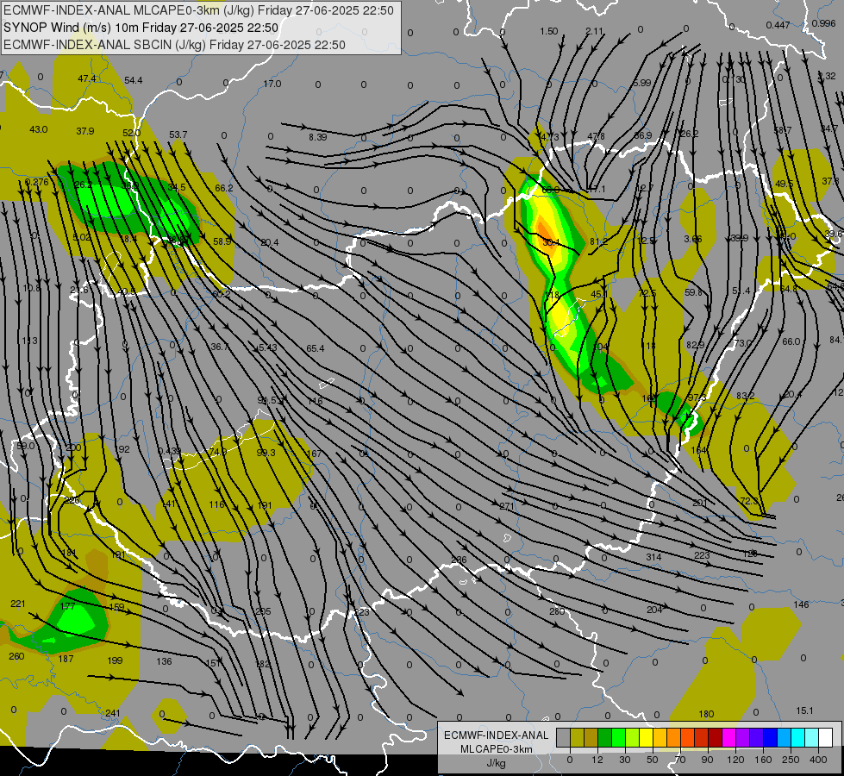Pick the cyan swatch in the colorbar
Image resolution: width=844 pixels, height=776 pixels.
click(x=797, y=738)
